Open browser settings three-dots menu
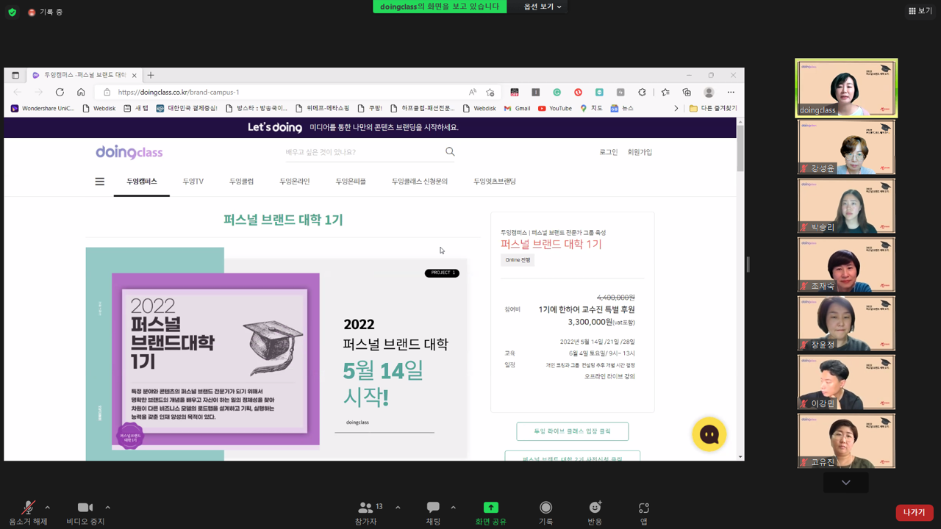Viewport: 941px width, 529px height. [731, 93]
